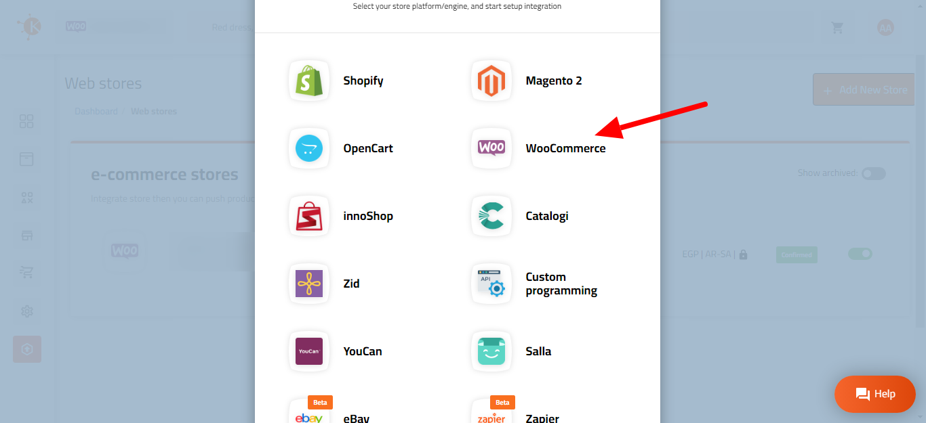Click the app logo in the header
The image size is (926, 423).
coord(31,27)
